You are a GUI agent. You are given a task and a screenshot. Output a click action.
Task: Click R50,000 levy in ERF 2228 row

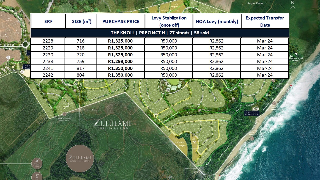tap(169, 41)
